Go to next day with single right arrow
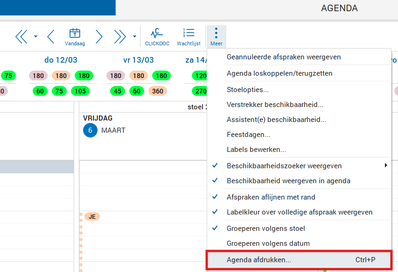 pos(99,36)
